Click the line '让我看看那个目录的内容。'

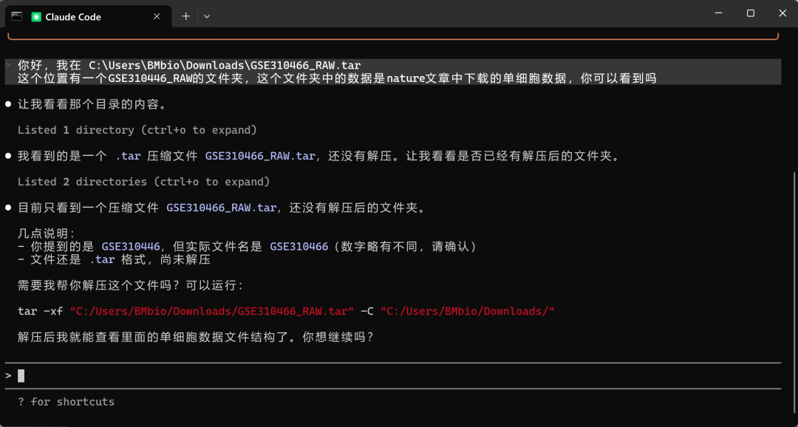tap(92, 104)
